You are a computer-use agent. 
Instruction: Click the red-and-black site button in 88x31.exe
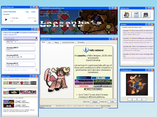pyautogui.click(x=9, y=106)
